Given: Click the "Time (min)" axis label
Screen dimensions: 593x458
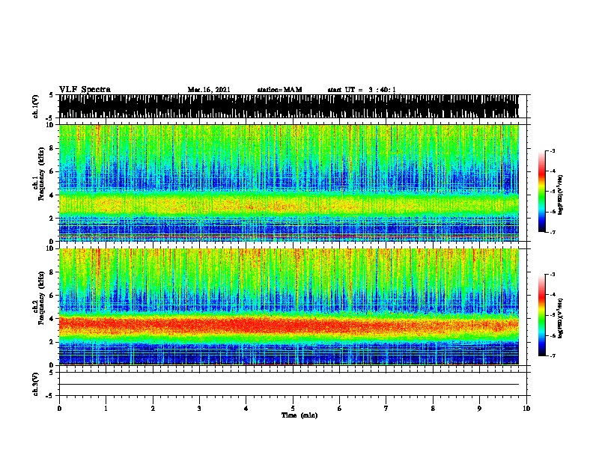Looking at the screenshot, I should (x=299, y=415).
